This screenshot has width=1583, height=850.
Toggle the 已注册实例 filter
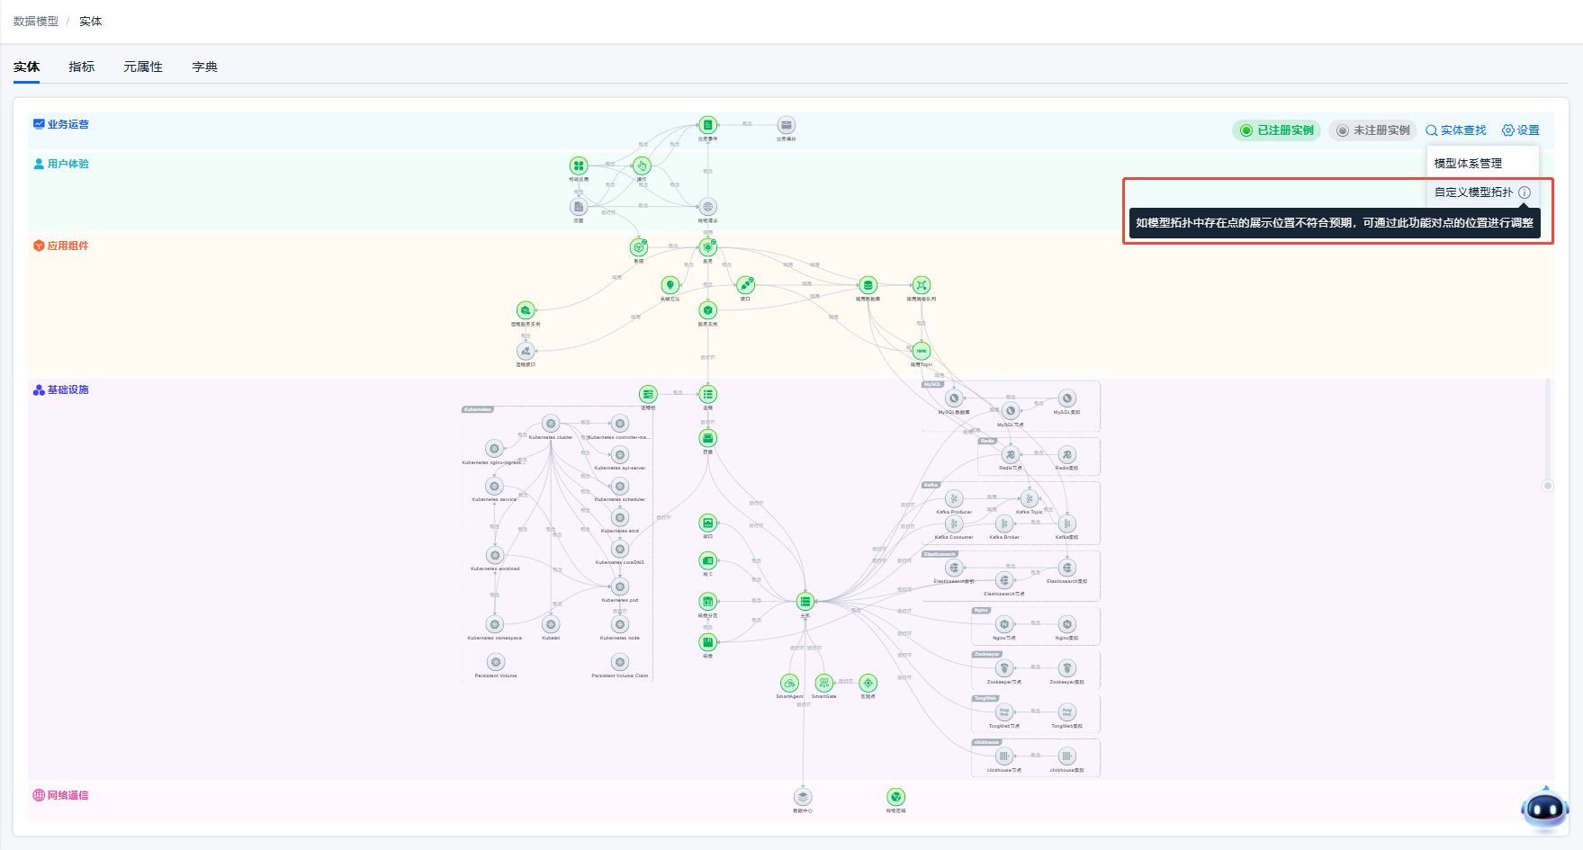[1276, 130]
